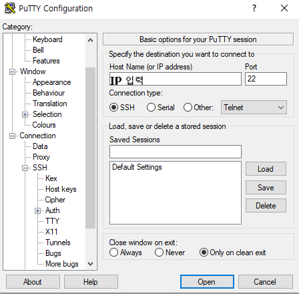This screenshot has width=299, height=294.
Task: Open the Translation settings category
Action: pyautogui.click(x=50, y=104)
